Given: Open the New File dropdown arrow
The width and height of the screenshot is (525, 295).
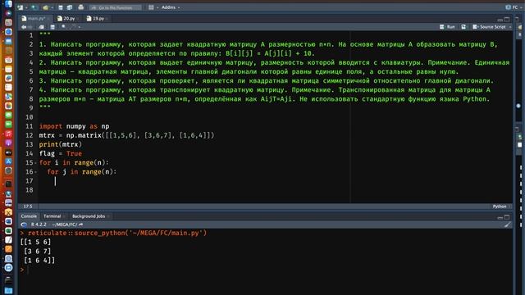Looking at the screenshot, I should click(25, 7).
